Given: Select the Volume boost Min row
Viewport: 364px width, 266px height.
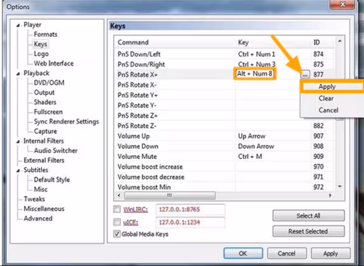Looking at the screenshot, I should (225, 187).
